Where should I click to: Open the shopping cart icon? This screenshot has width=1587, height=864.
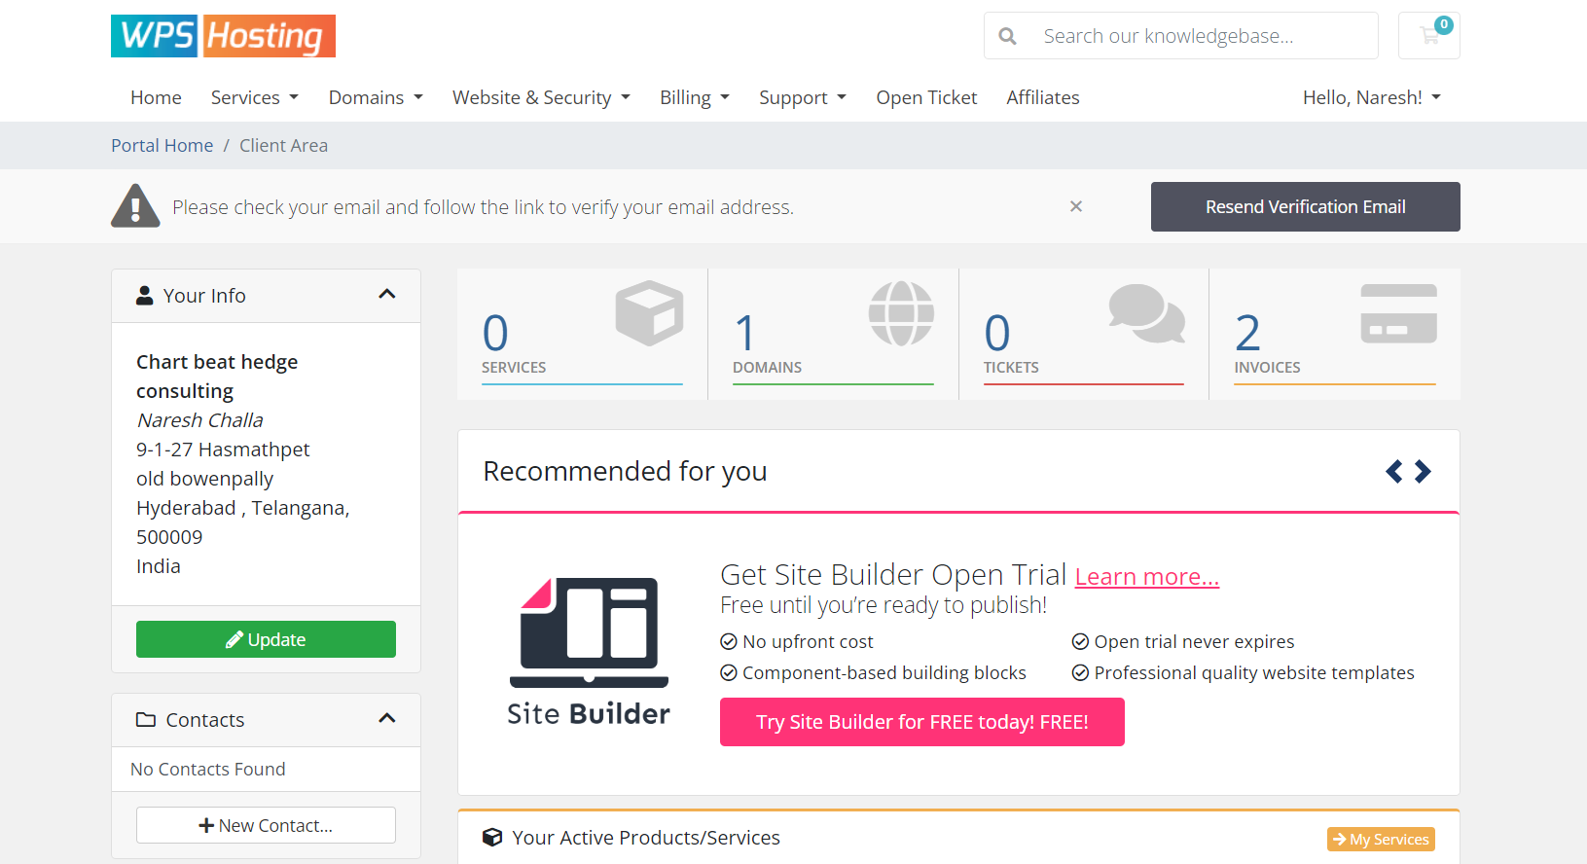click(x=1428, y=36)
